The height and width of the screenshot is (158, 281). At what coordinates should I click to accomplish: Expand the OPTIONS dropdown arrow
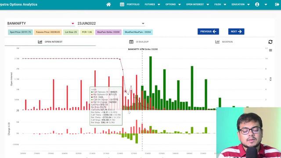[x=180, y=5]
